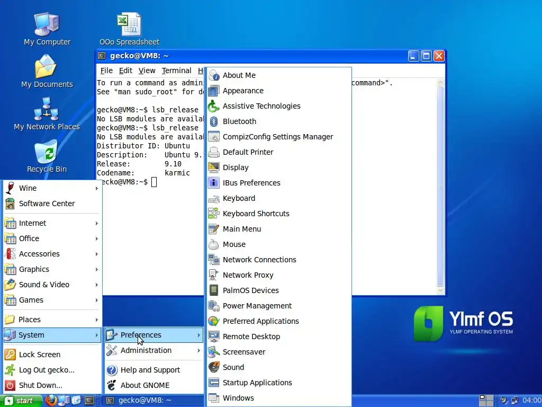Viewport: 542px width, 407px height.
Task: Open the Terminal menu in the menu bar
Action: tap(176, 70)
